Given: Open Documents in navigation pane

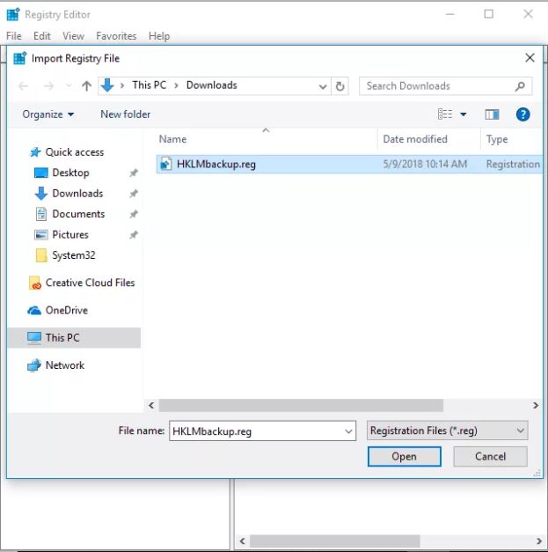Looking at the screenshot, I should 78,214.
